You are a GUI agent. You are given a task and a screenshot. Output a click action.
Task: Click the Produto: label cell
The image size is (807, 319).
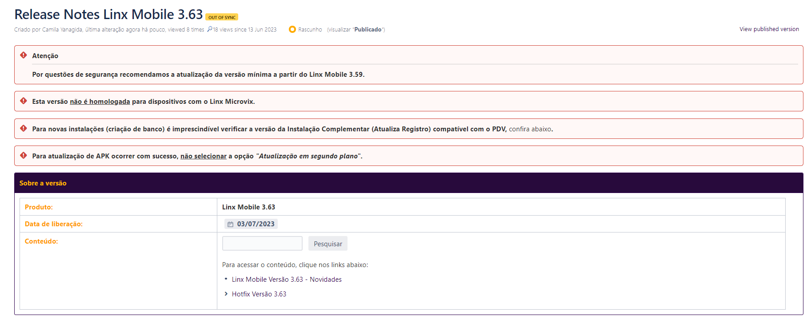pyautogui.click(x=118, y=207)
